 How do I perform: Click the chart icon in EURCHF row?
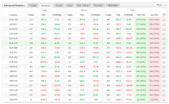click(164, 43)
